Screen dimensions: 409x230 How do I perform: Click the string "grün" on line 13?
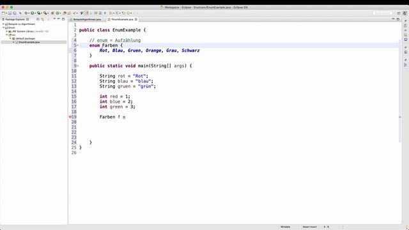point(146,86)
